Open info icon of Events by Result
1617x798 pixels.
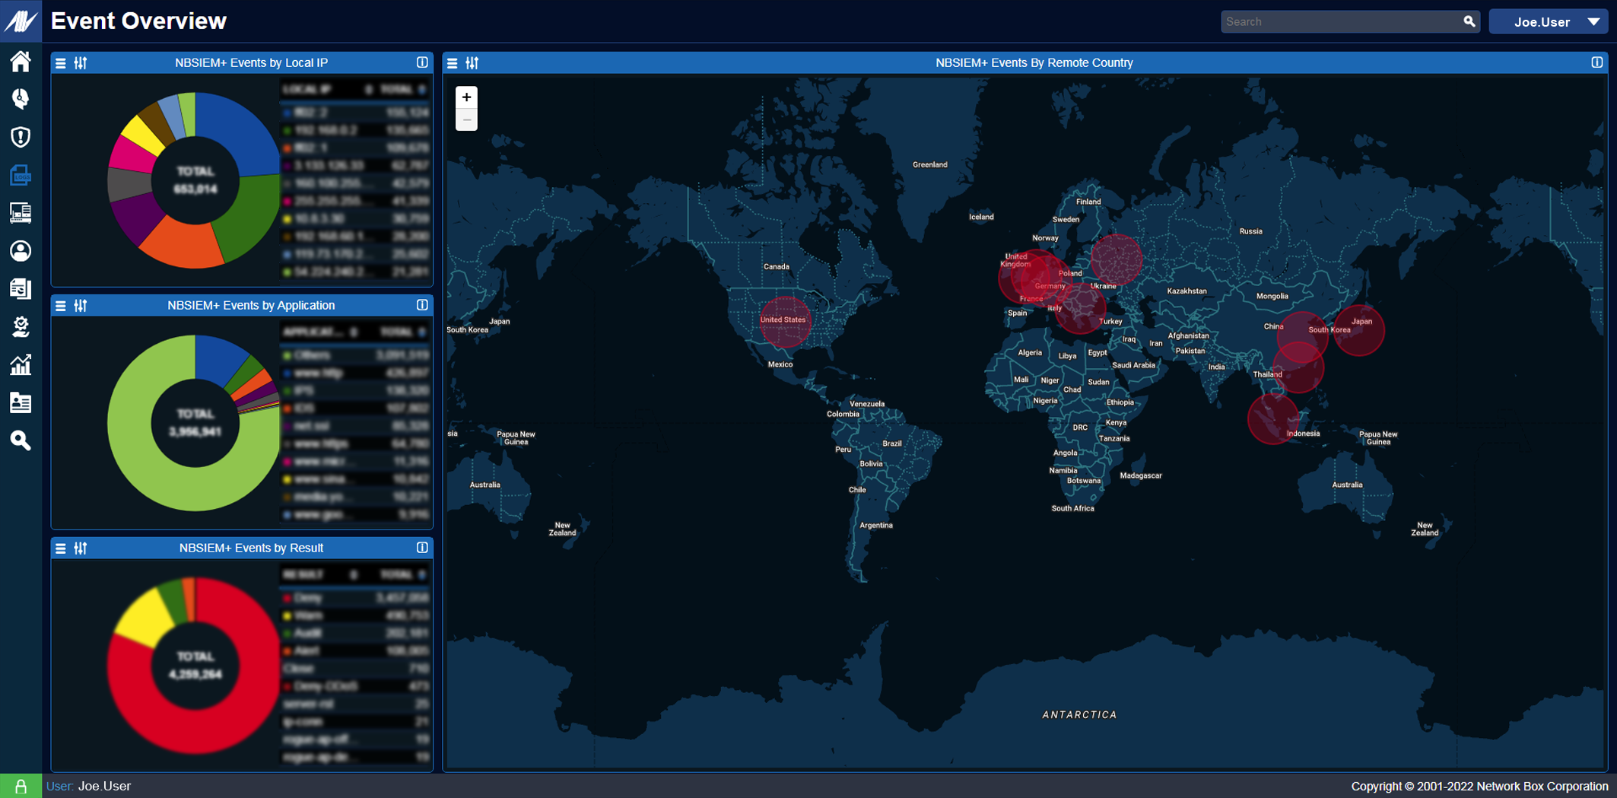point(422,548)
